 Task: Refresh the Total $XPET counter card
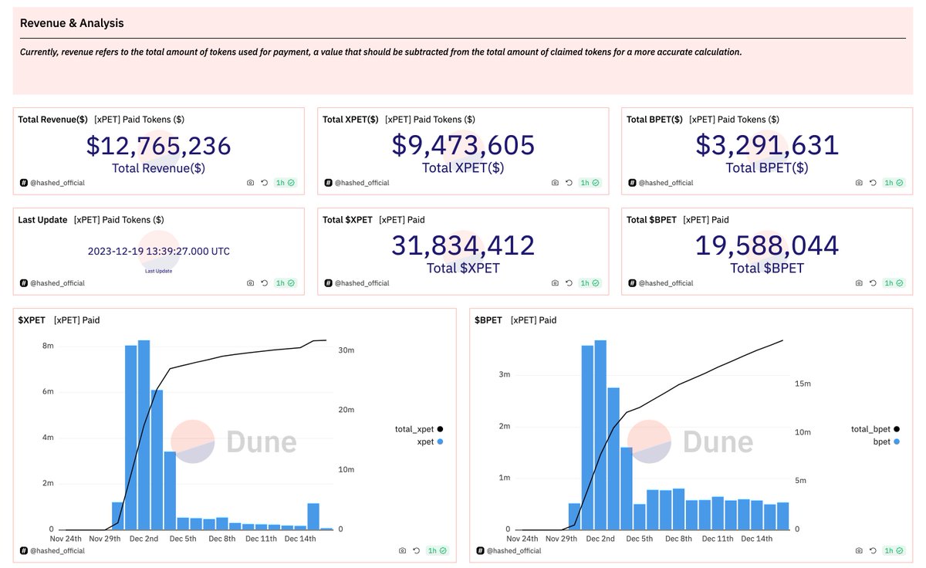569,283
